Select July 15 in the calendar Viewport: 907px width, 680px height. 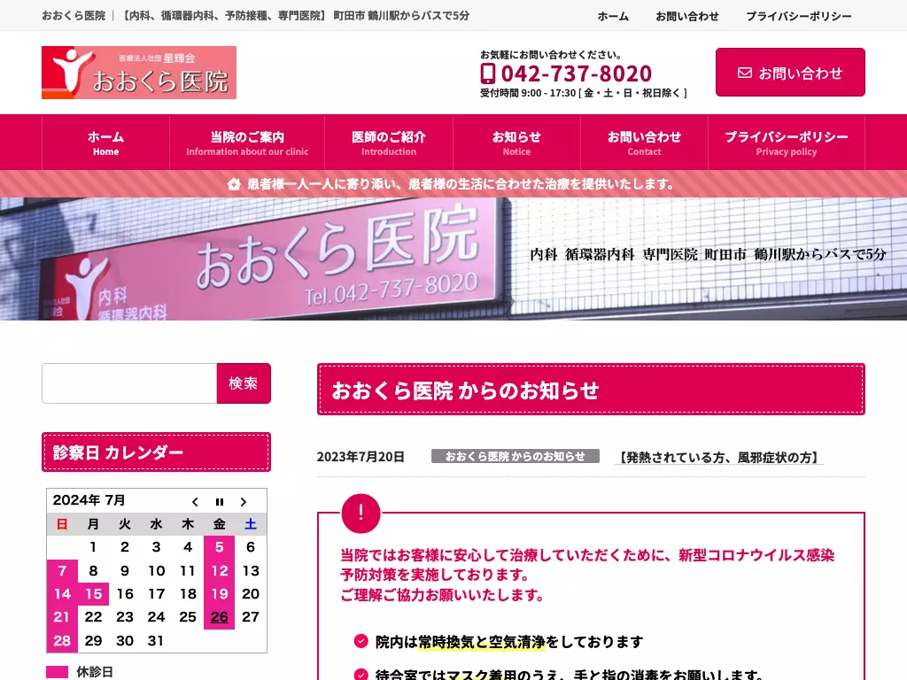click(x=93, y=594)
